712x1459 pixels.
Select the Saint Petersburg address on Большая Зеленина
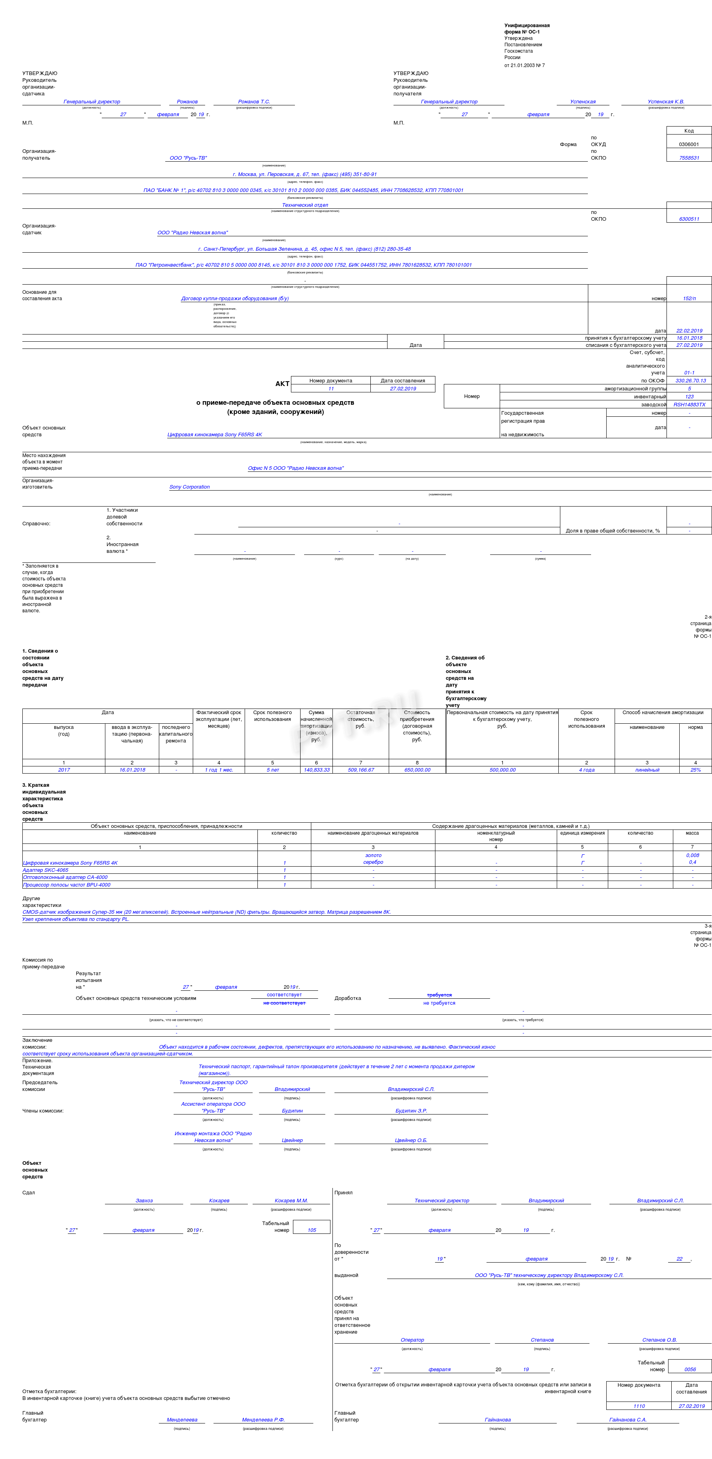pos(304,249)
